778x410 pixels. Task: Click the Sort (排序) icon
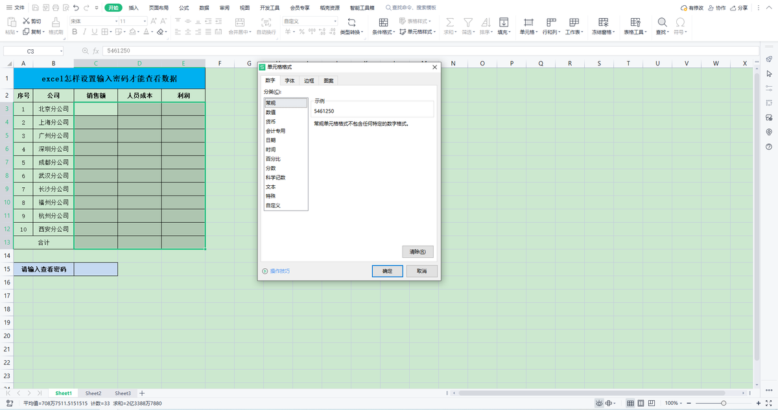[x=485, y=22]
